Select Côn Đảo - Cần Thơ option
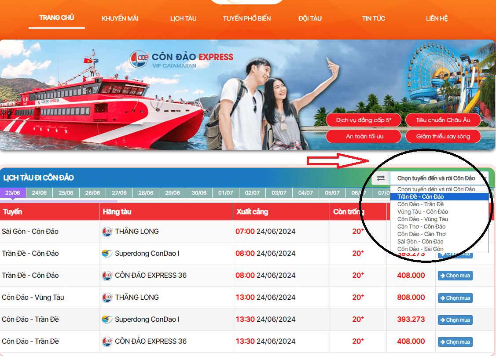The image size is (496, 356). pos(439,234)
